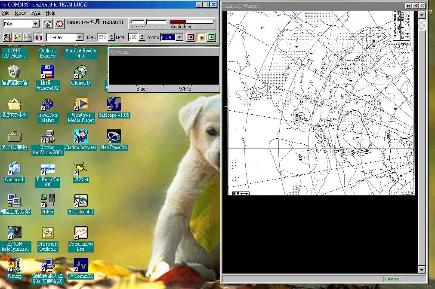The image size is (435, 289).
Task: Expand the Zoom 1:4 dropdown
Action: (179, 37)
